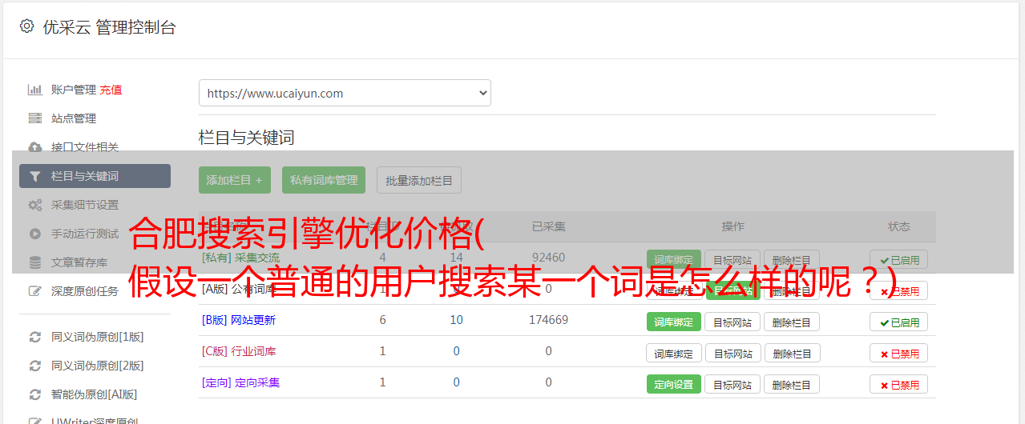Open the [C版] 行业词库 column link

coord(239,351)
